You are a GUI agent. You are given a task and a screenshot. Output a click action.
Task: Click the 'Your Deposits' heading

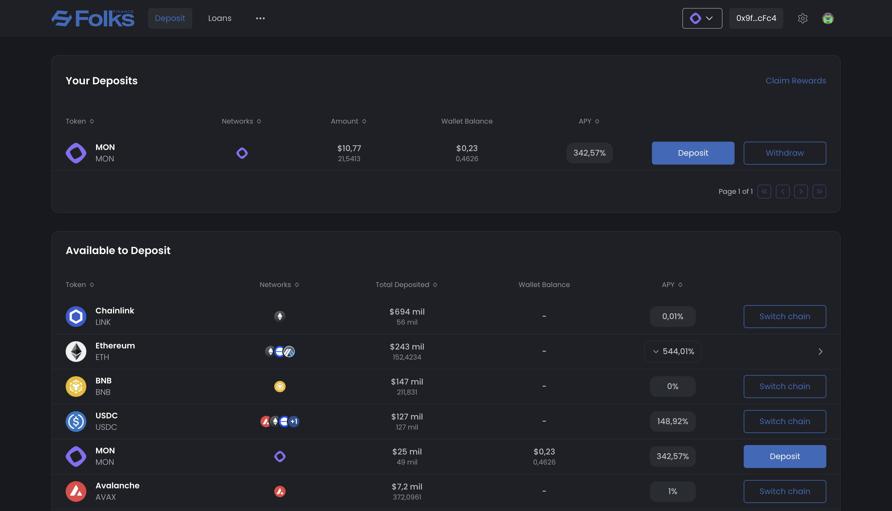pos(102,81)
